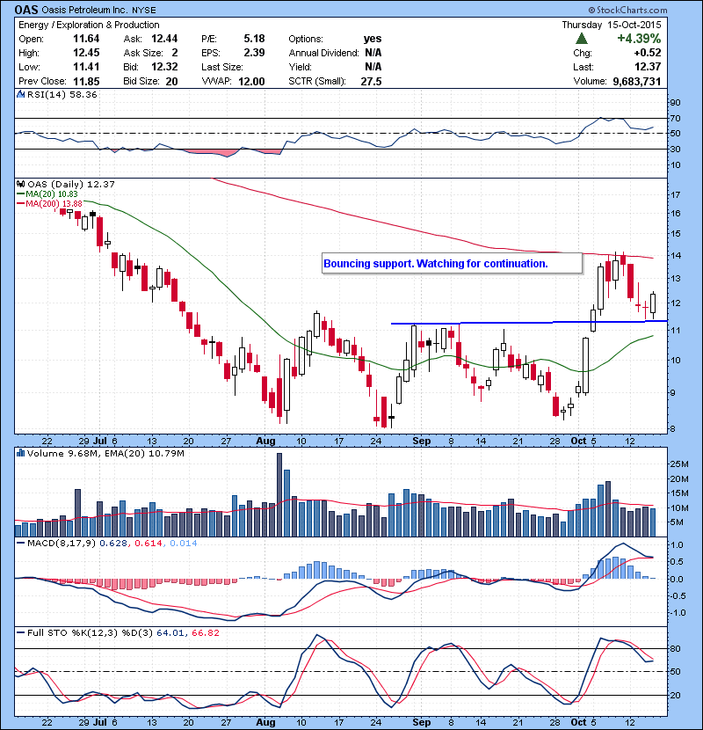Click the green up-arrow change indicator

pyautogui.click(x=582, y=38)
